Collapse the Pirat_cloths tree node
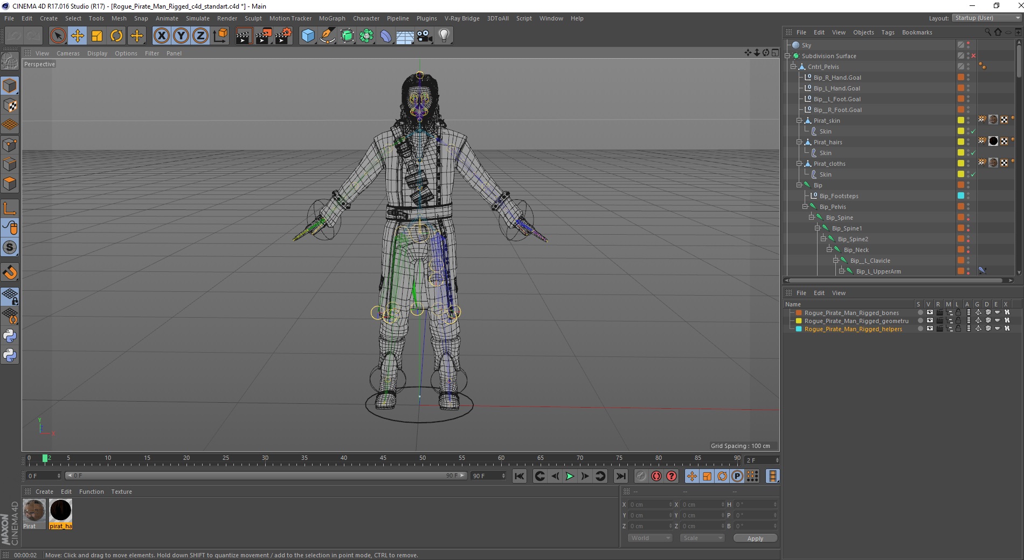Screen dimensions: 1024x560 [799, 164]
